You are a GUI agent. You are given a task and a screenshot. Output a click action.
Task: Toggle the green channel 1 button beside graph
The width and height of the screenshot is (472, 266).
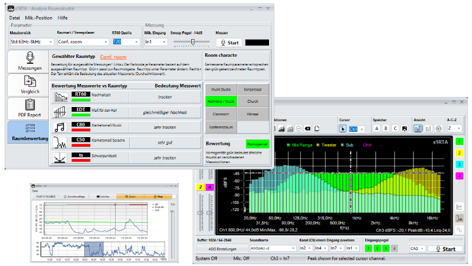pos(459,141)
